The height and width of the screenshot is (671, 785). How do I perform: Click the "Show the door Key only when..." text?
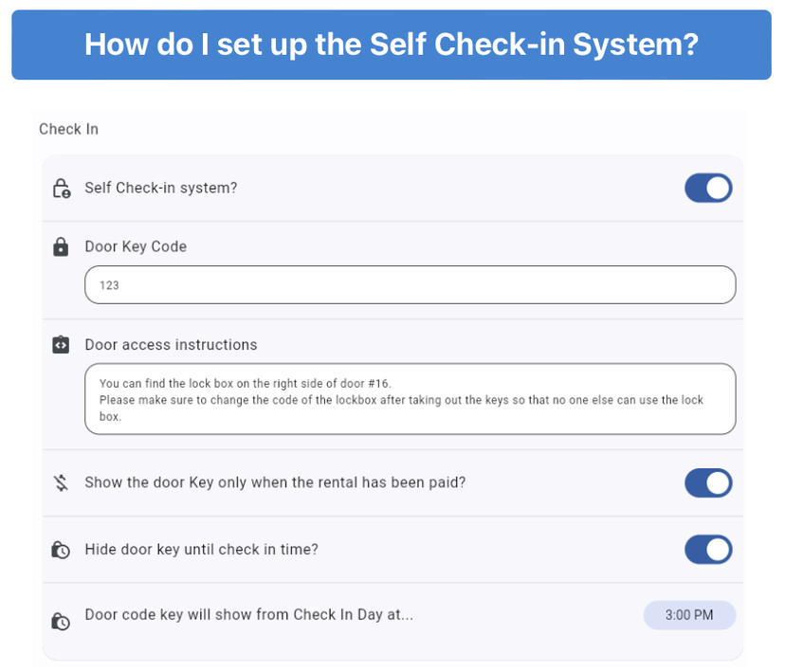(x=275, y=482)
